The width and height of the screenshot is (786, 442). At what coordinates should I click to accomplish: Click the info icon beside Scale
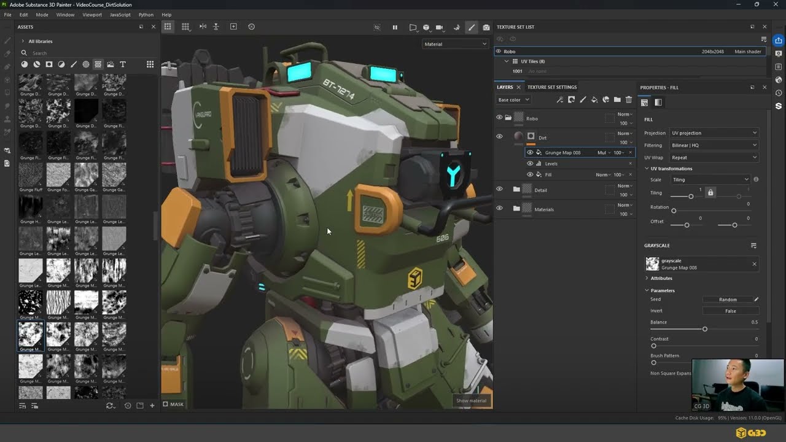(x=756, y=179)
